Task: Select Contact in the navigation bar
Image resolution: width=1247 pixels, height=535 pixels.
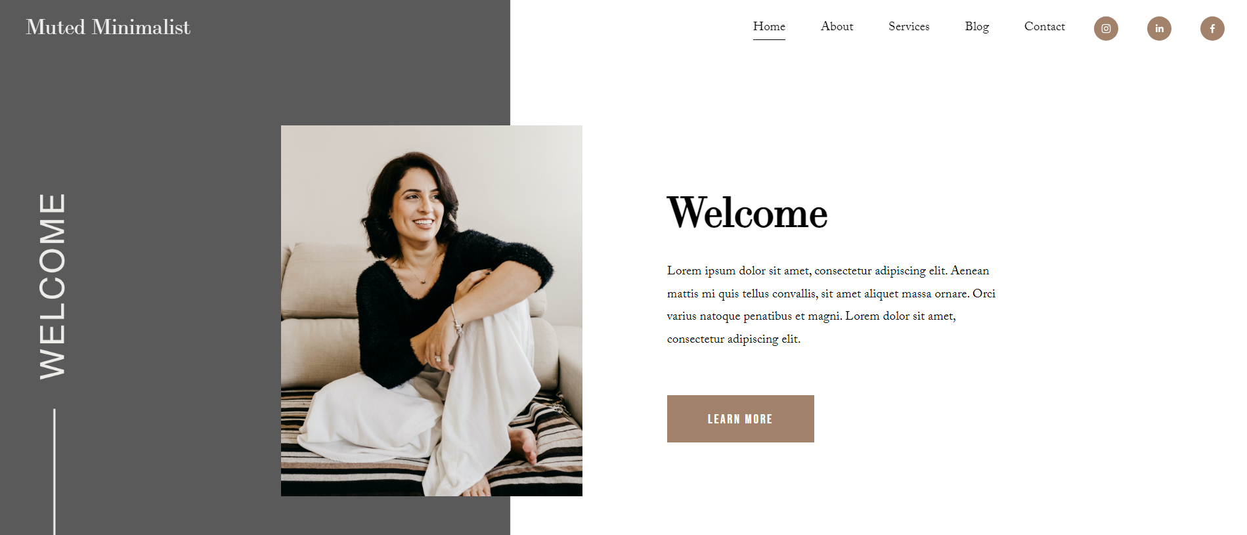Action: [1044, 26]
